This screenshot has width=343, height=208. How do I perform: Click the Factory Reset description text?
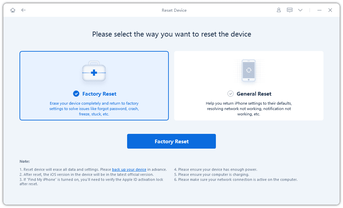click(94, 108)
